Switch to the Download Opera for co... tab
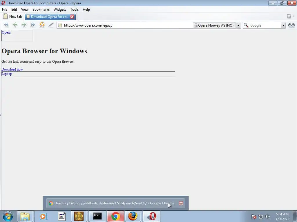The image size is (297, 222). 50,16
